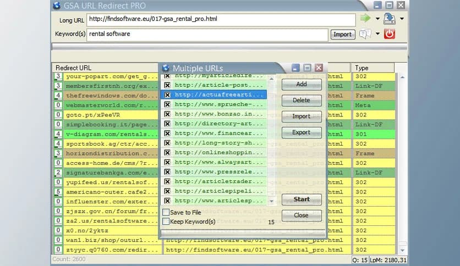Uncheck the http://www.articlesp... checkbox
This screenshot has height=266, width=460.
click(x=167, y=201)
